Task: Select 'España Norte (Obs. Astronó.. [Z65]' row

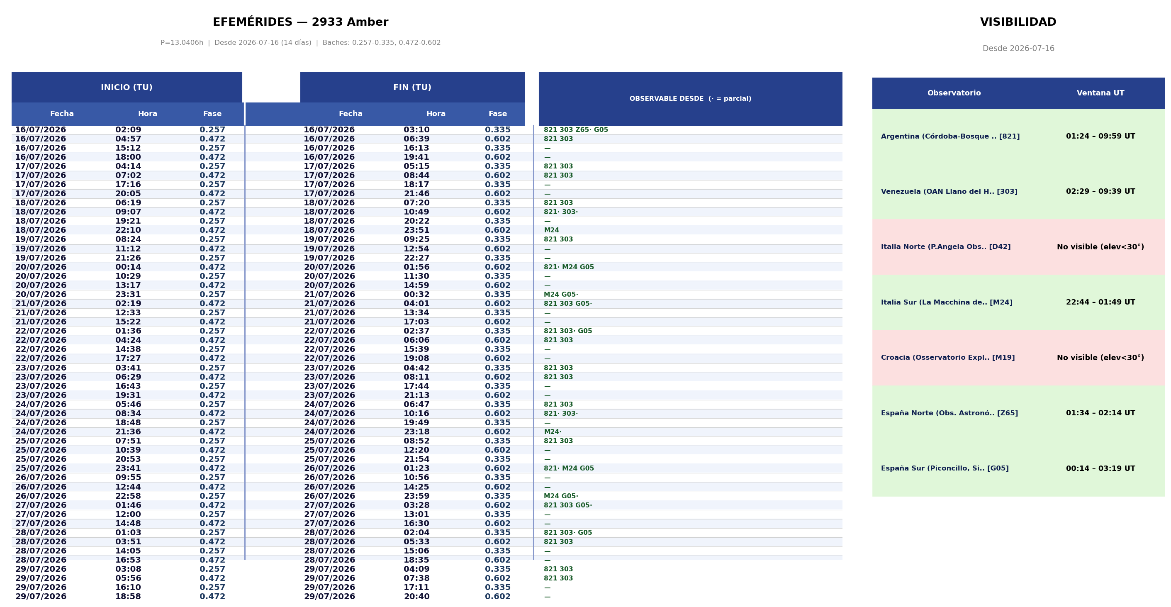Action: [1019, 413]
